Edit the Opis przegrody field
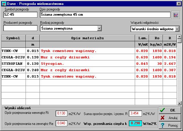183x131 pixels. click(x=105, y=15)
